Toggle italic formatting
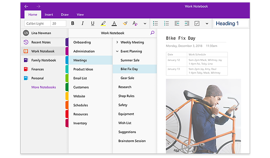Screen dimensions: 270x158 coord(83,24)
